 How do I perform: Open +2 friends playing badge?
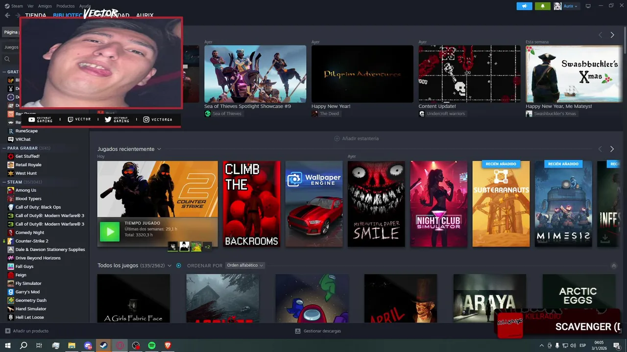coord(208,246)
